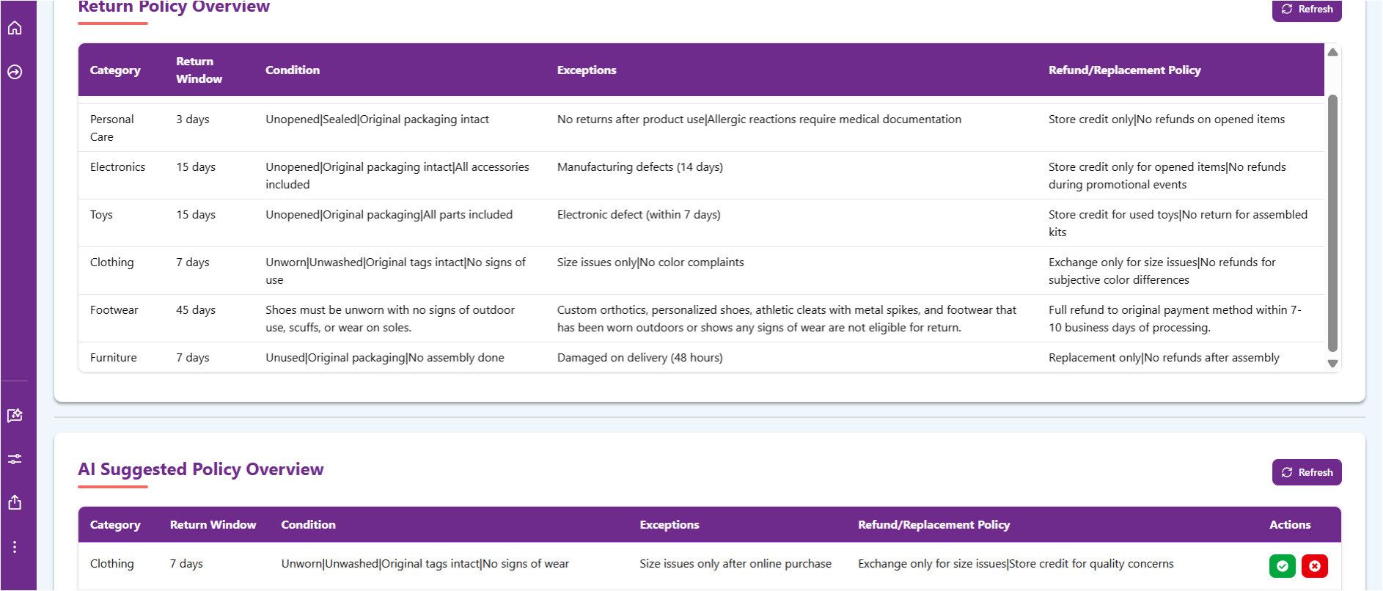Viewport: 1383px width, 591px height.
Task: Click Footwear 'Full refund to original payment' cell
Action: point(1175,319)
